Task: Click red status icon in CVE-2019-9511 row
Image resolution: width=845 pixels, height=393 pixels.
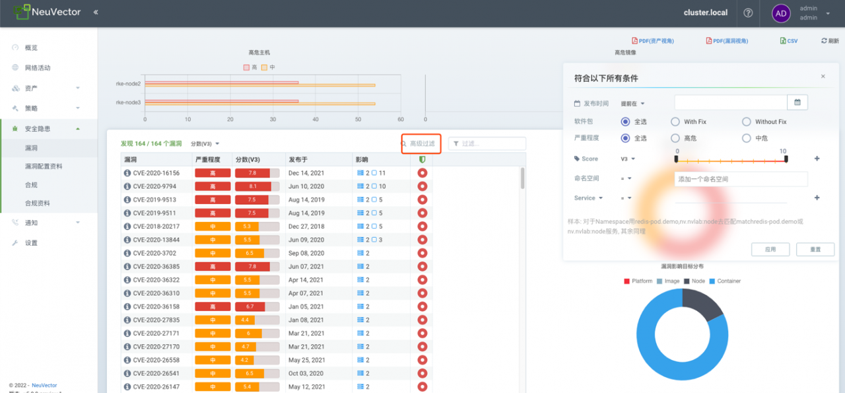Action: 422,213
